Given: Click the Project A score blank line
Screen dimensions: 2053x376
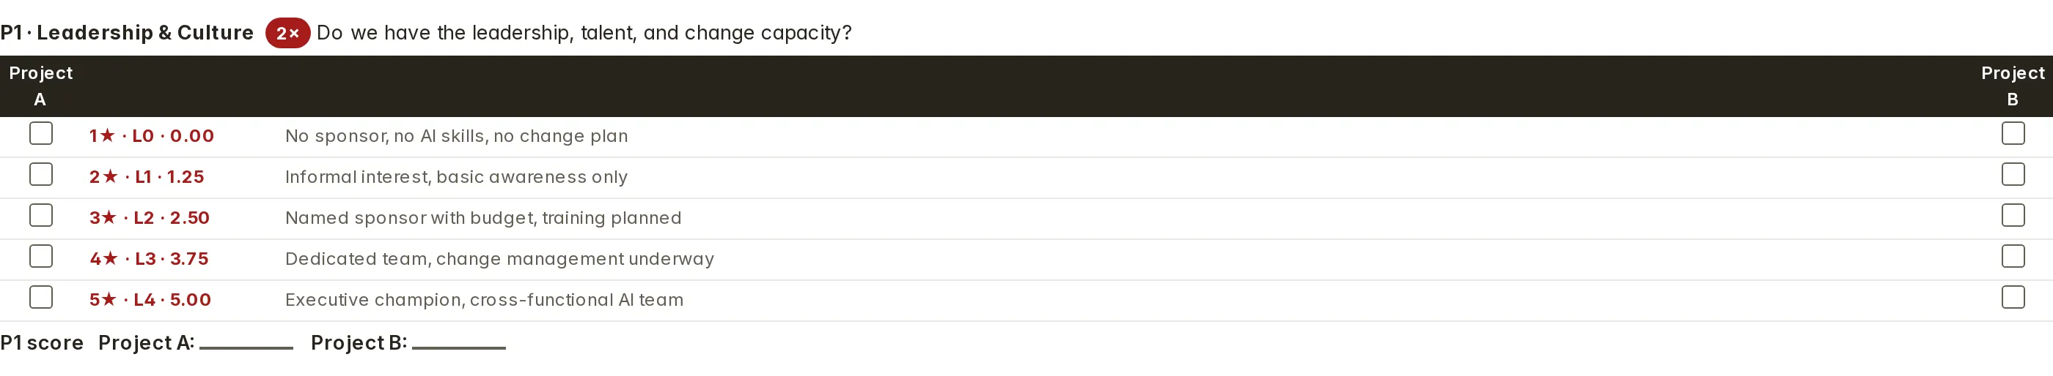Looking at the screenshot, I should point(246,343).
